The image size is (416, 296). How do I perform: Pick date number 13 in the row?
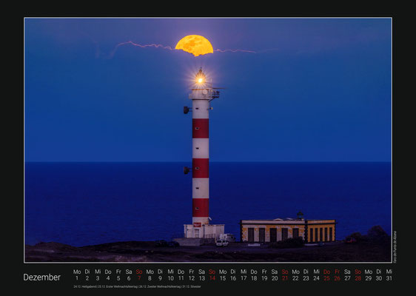[x=201, y=278]
